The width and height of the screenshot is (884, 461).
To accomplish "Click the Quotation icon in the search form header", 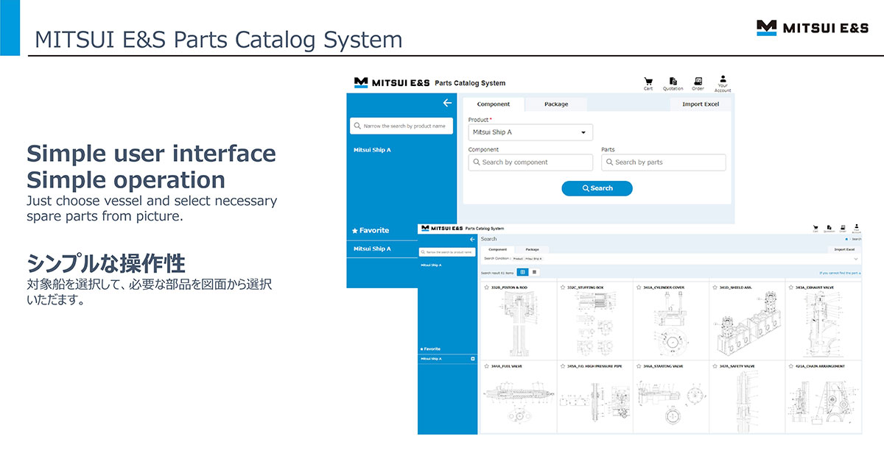I will point(673,82).
